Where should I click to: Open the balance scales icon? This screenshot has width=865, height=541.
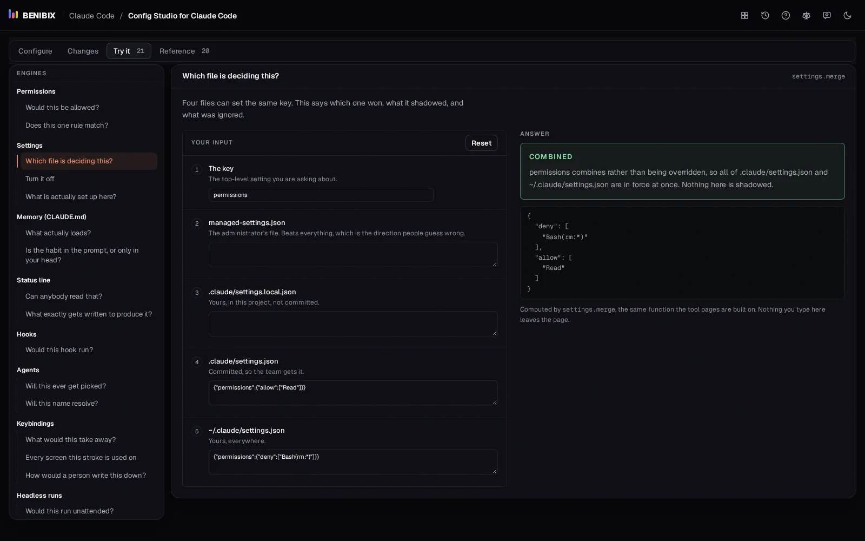pyautogui.click(x=806, y=16)
